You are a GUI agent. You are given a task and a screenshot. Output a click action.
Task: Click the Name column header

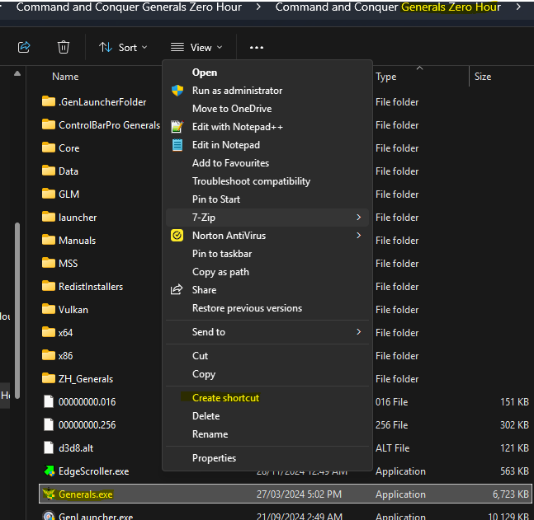65,77
